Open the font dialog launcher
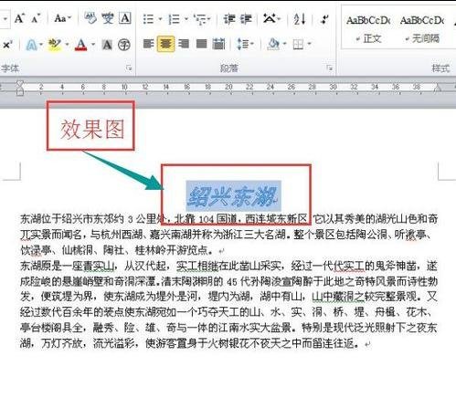 click(x=129, y=68)
